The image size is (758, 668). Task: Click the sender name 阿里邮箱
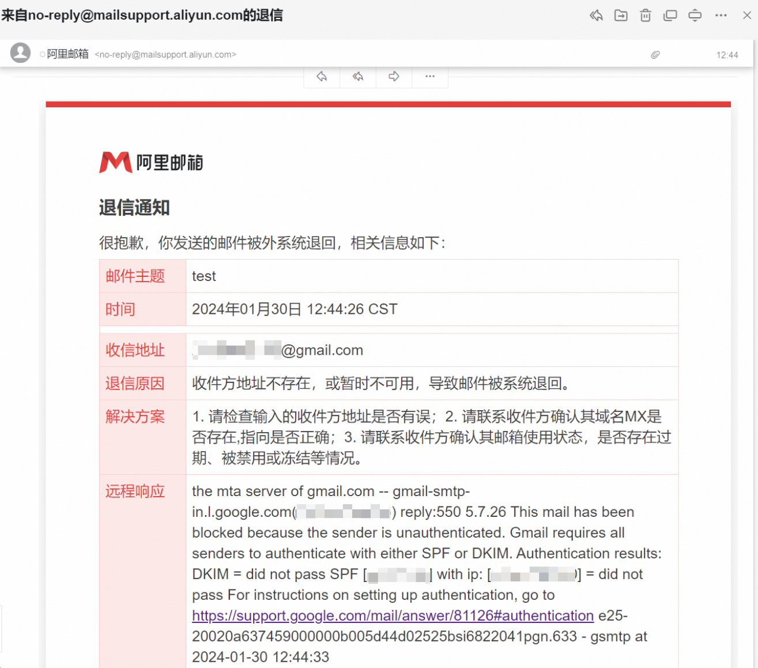67,54
